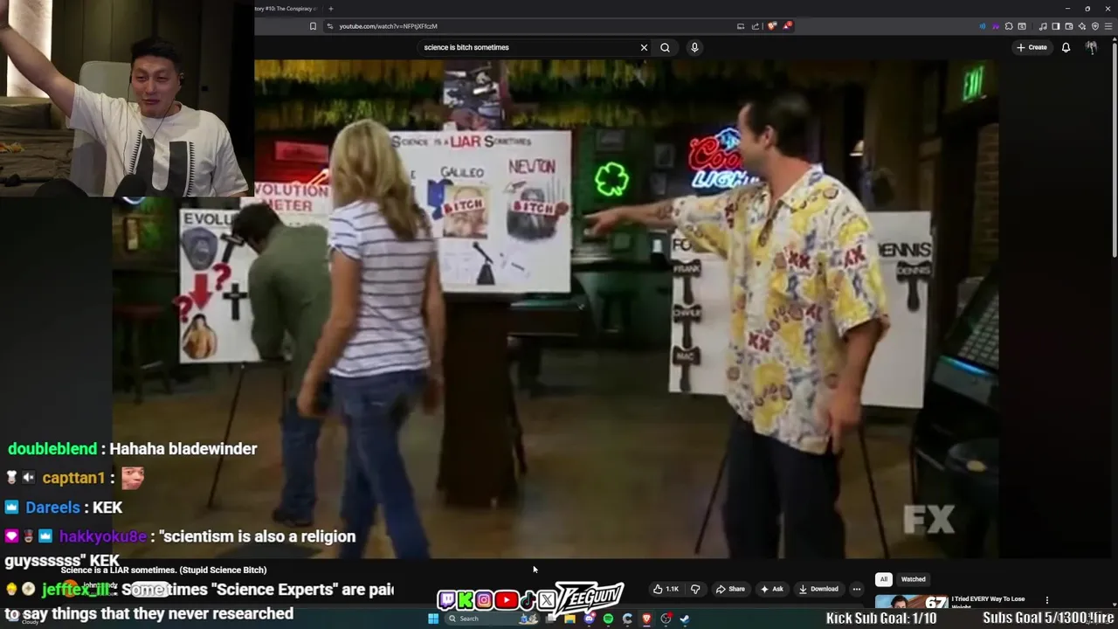This screenshot has width=1118, height=629.
Task: Open File Explorer from the taskbar
Action: tap(569, 619)
